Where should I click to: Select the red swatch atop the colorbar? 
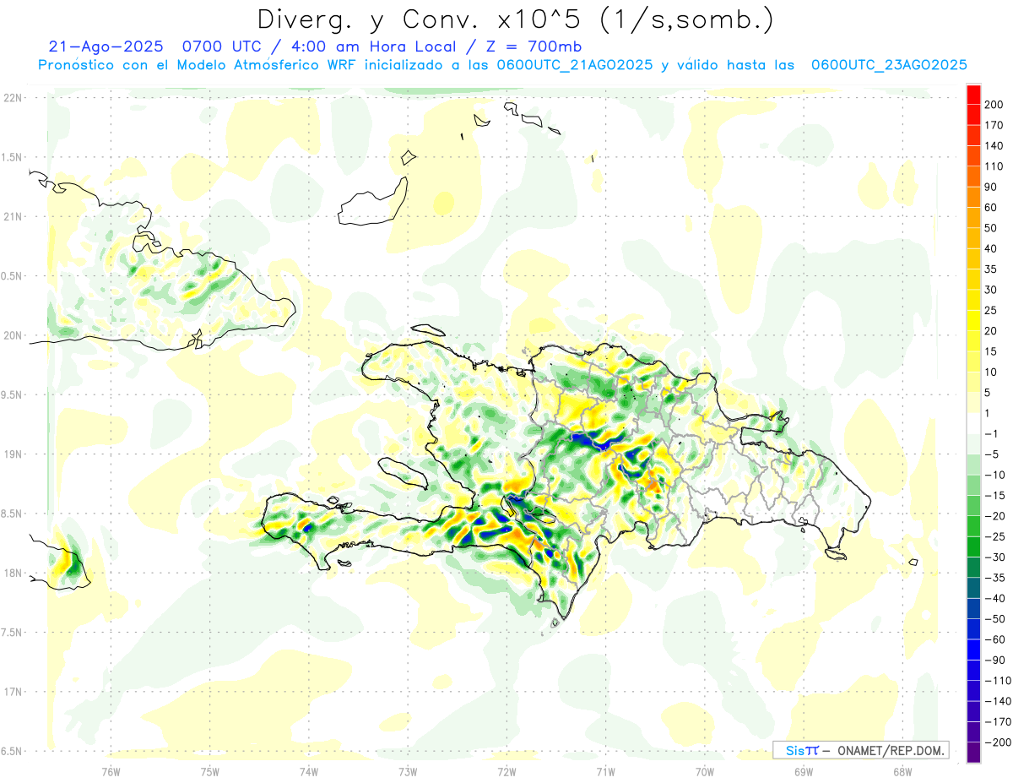[973, 95]
